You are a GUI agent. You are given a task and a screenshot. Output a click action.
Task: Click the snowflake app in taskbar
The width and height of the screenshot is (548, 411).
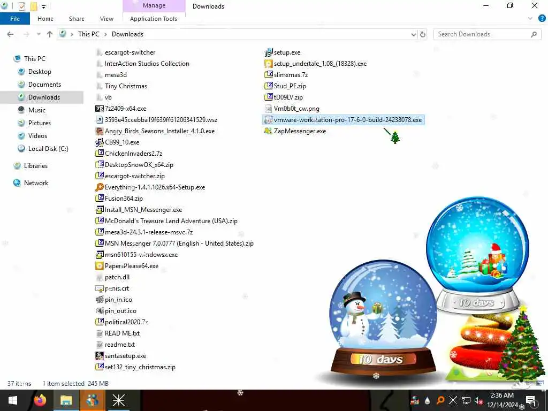pyautogui.click(x=118, y=400)
